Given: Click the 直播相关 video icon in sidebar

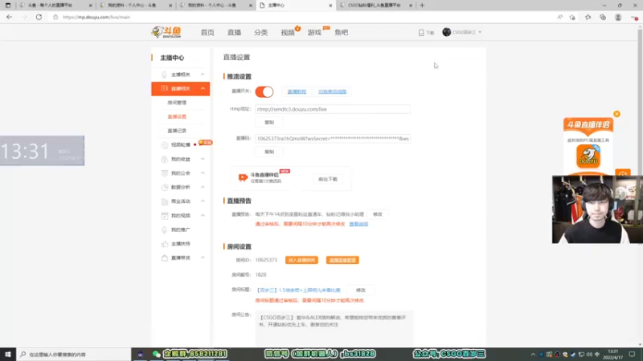Looking at the screenshot, I should [x=164, y=88].
